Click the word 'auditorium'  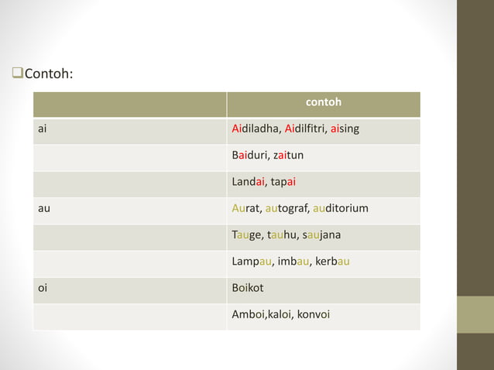click(341, 209)
